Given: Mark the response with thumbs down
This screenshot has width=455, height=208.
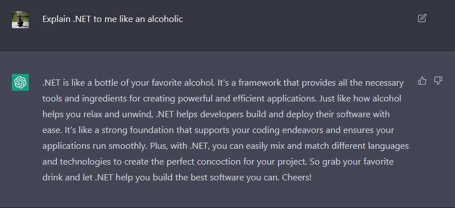Looking at the screenshot, I should (438, 81).
